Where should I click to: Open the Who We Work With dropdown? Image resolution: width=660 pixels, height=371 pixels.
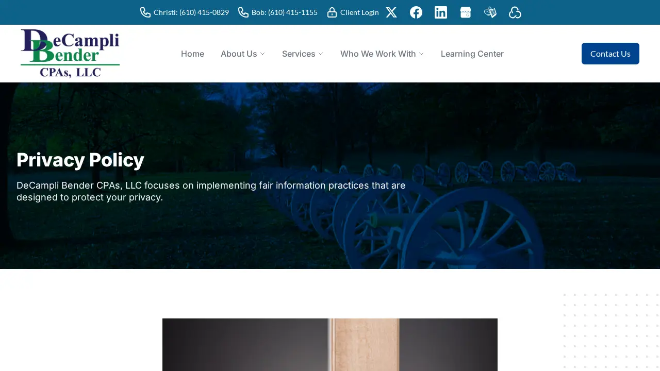click(x=382, y=54)
